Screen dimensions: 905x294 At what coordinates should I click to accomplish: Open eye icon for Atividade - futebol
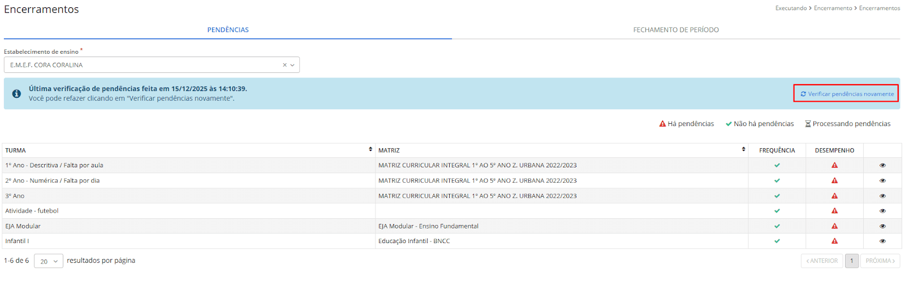[882, 211]
